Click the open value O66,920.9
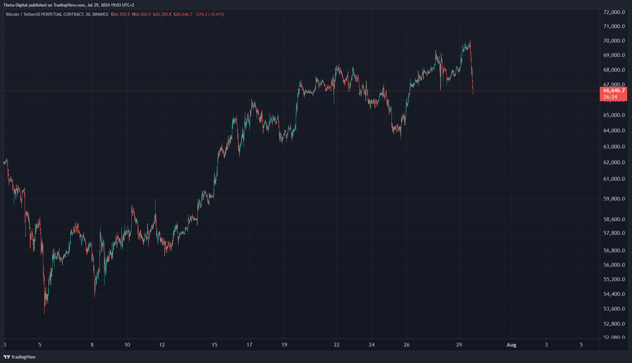This screenshot has width=632, height=363. [x=120, y=14]
